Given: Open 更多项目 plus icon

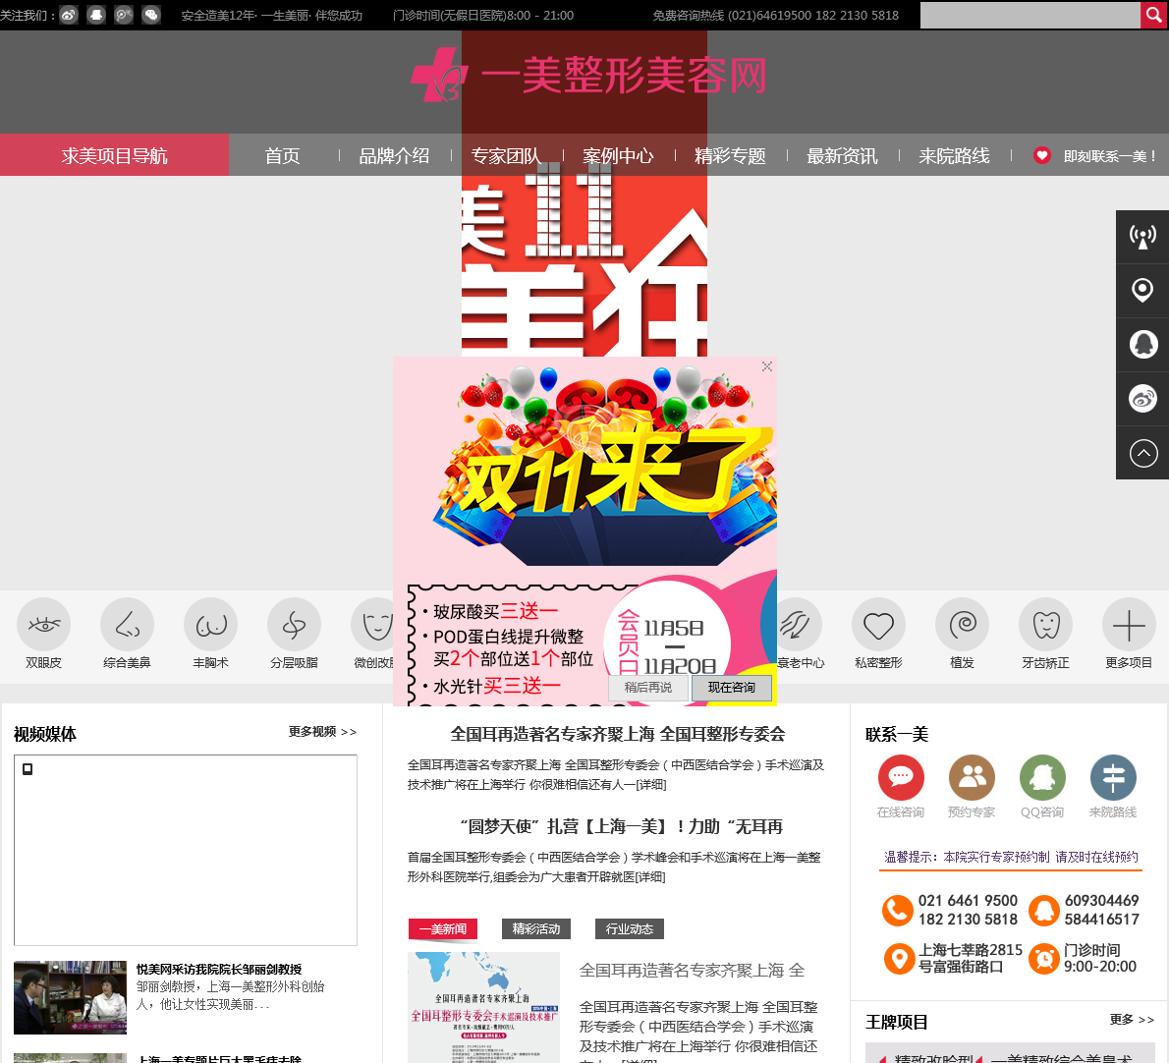Looking at the screenshot, I should (x=1130, y=625).
